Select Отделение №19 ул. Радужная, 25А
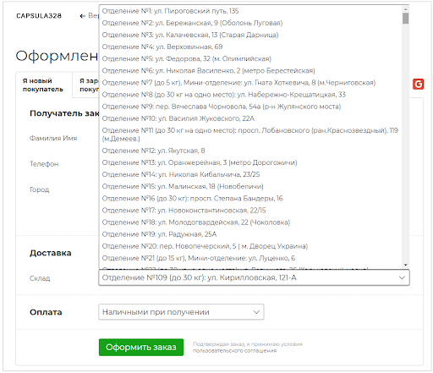The width and height of the screenshot is (433, 373). click(250, 234)
